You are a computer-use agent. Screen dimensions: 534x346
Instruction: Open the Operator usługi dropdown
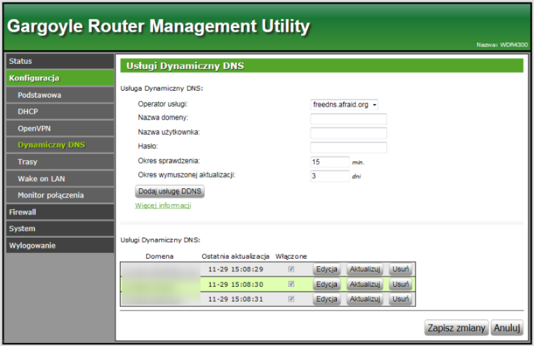tap(344, 105)
